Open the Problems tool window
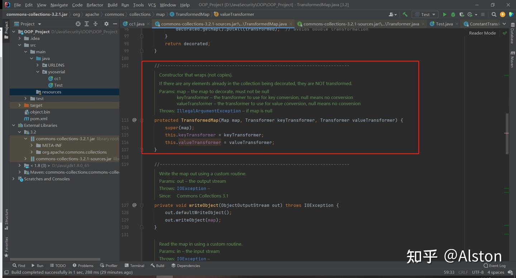 (83, 266)
